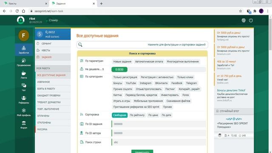Open Серфинг menu item
Viewport: 272px width, 153px height.
pos(53,43)
